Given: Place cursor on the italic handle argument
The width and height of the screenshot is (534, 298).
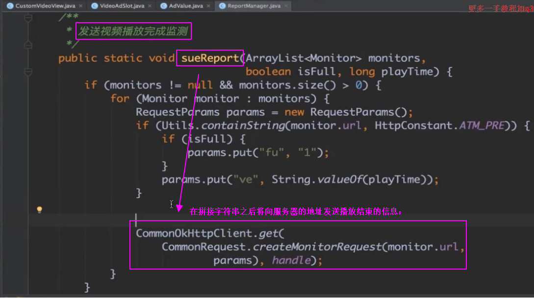Looking at the screenshot, I should [291, 260].
